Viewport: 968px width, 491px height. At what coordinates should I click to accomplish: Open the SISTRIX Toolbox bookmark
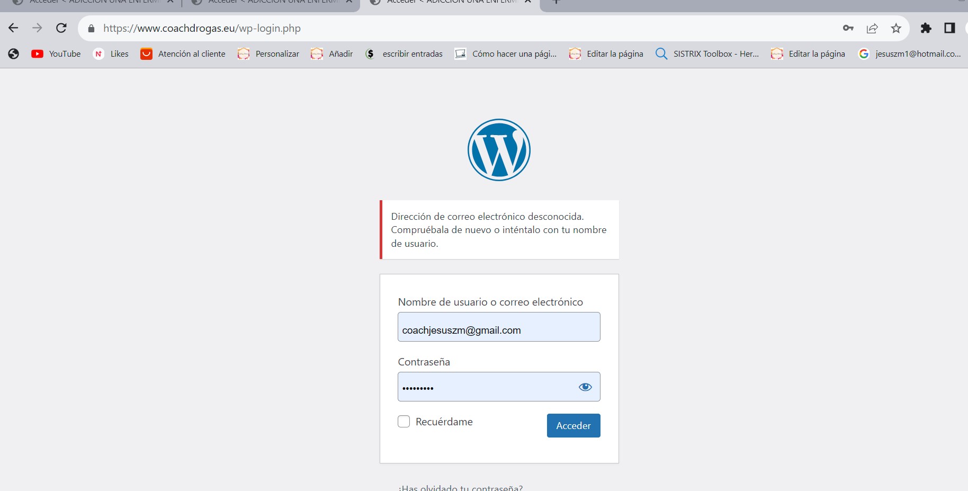coord(707,53)
